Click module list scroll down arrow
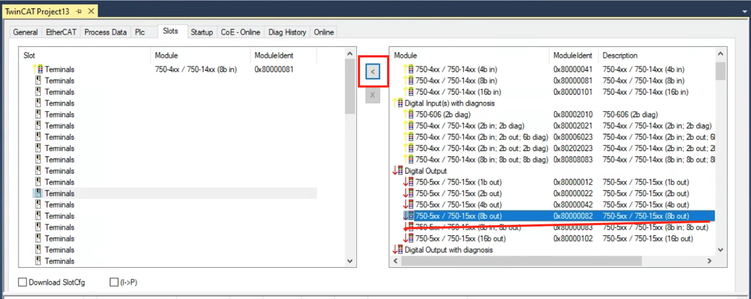 tap(720, 250)
